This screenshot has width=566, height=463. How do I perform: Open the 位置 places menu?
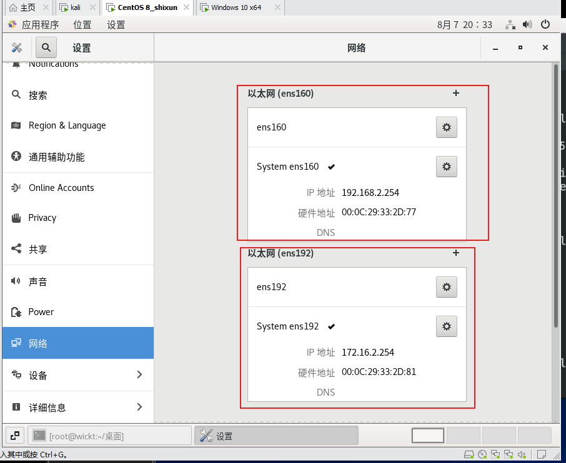click(x=82, y=24)
